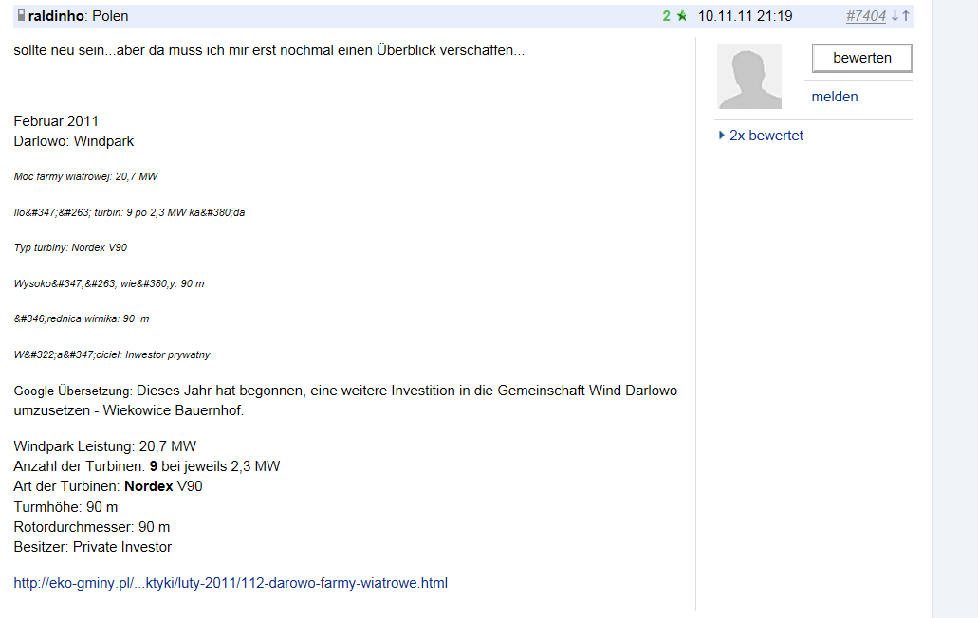
Task: Collapse the ratings detail section
Action: click(x=765, y=135)
